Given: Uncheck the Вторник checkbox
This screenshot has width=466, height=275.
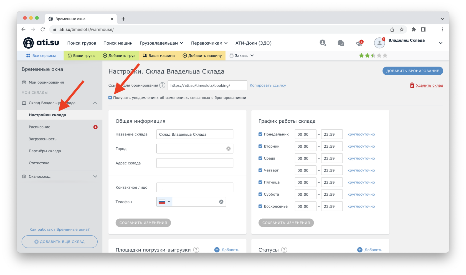Looking at the screenshot, I should (260, 146).
